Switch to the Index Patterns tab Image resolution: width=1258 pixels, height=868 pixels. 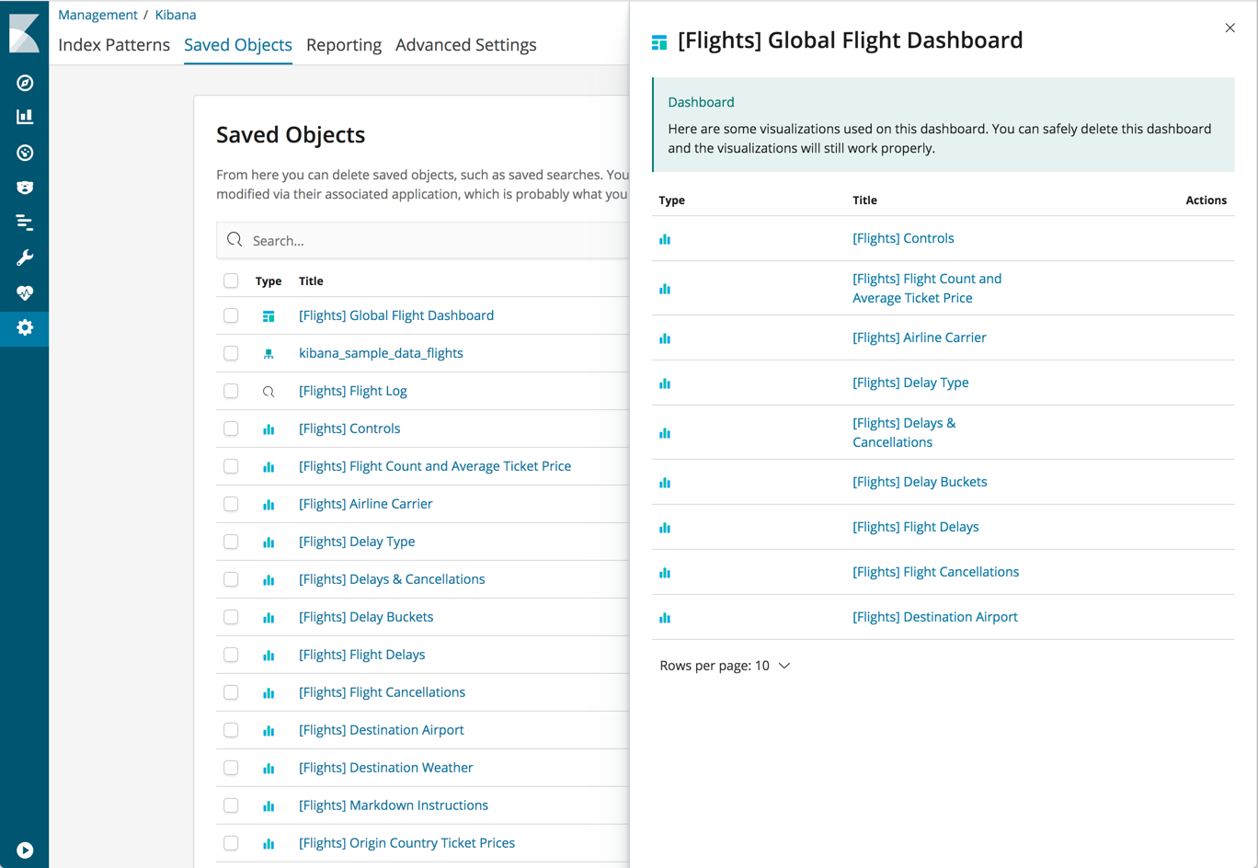tap(114, 45)
